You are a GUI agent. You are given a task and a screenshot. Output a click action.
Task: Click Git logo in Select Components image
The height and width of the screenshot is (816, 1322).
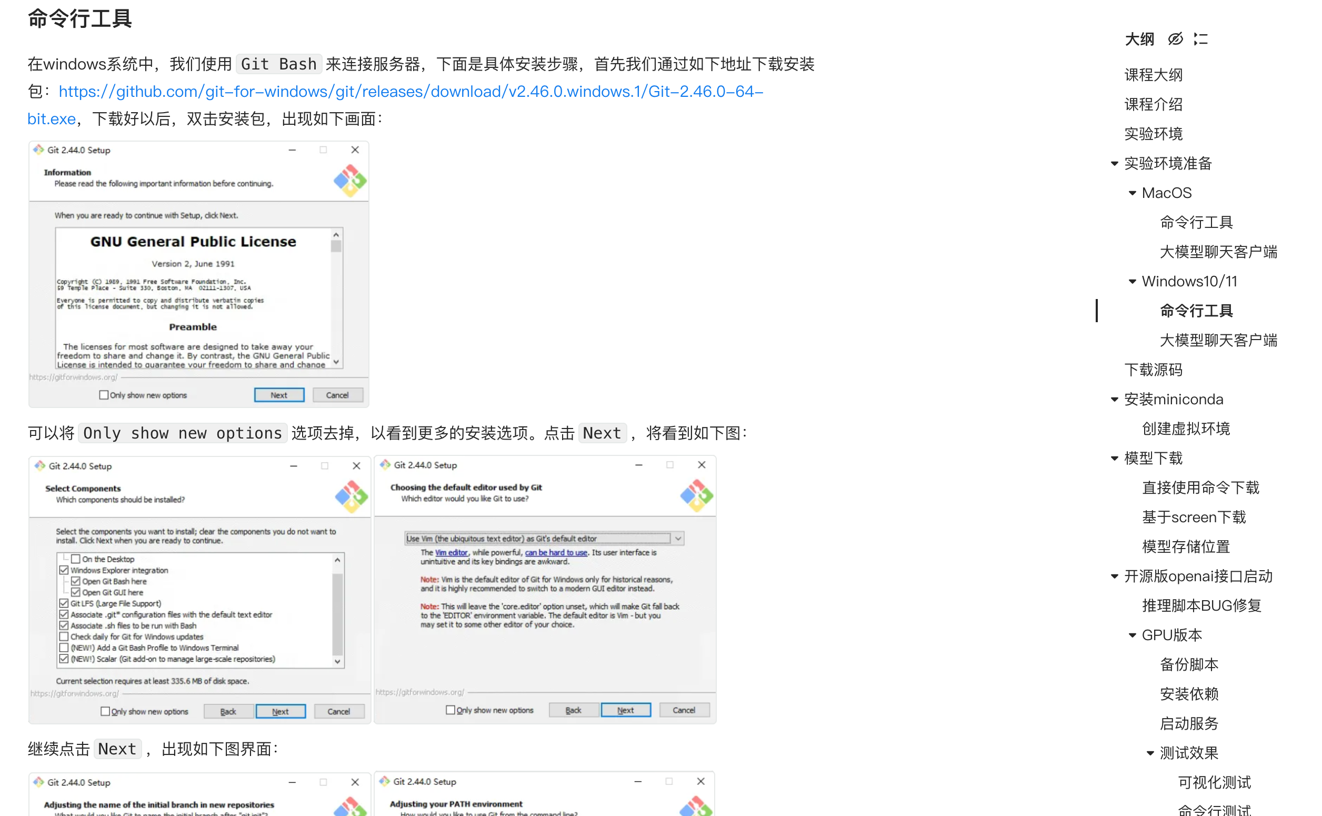click(x=351, y=496)
